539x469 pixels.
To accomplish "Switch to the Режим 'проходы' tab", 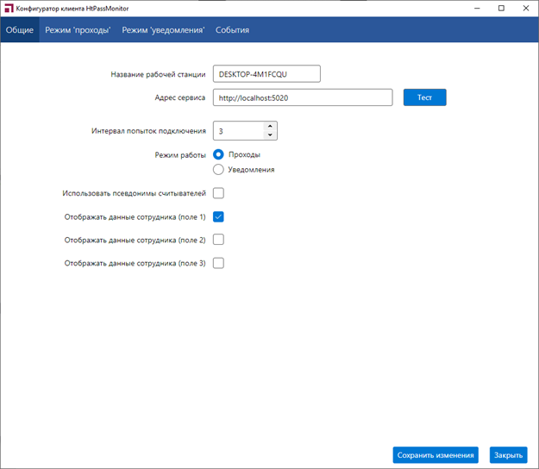I will [x=78, y=30].
